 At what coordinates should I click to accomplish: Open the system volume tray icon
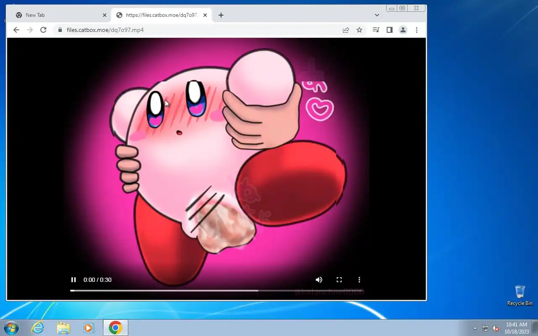(x=496, y=328)
